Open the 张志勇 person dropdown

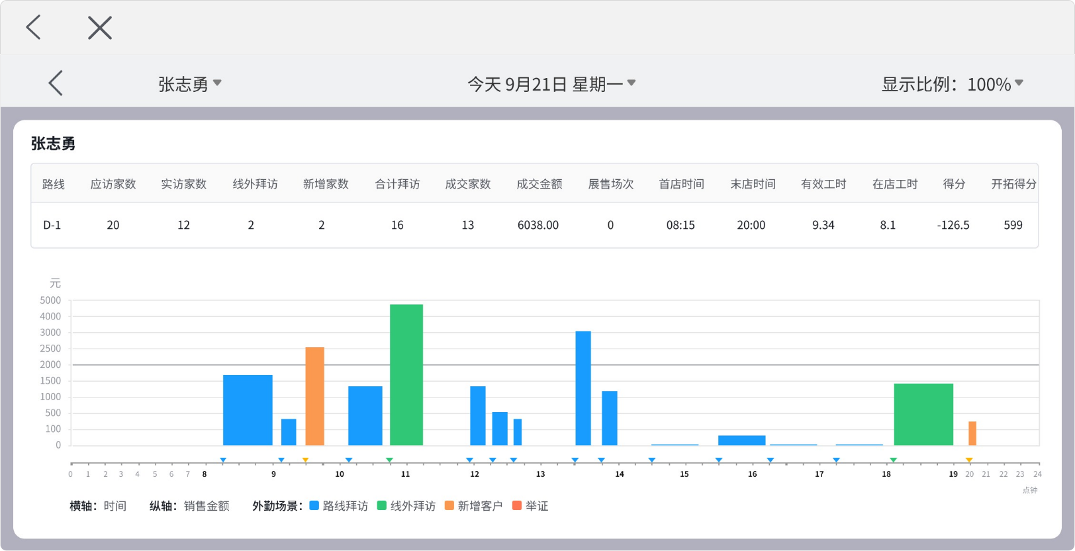coord(190,84)
